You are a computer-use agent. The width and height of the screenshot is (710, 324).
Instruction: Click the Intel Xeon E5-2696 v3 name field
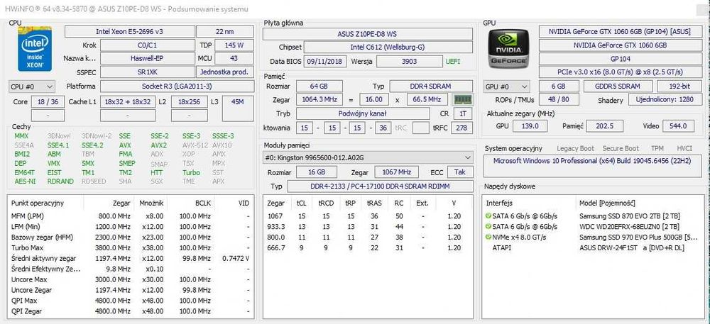[129, 32]
